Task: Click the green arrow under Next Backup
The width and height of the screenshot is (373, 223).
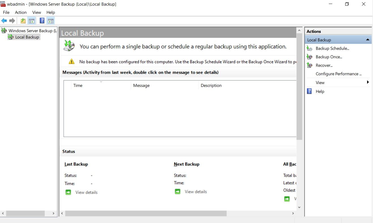Action: click(177, 192)
